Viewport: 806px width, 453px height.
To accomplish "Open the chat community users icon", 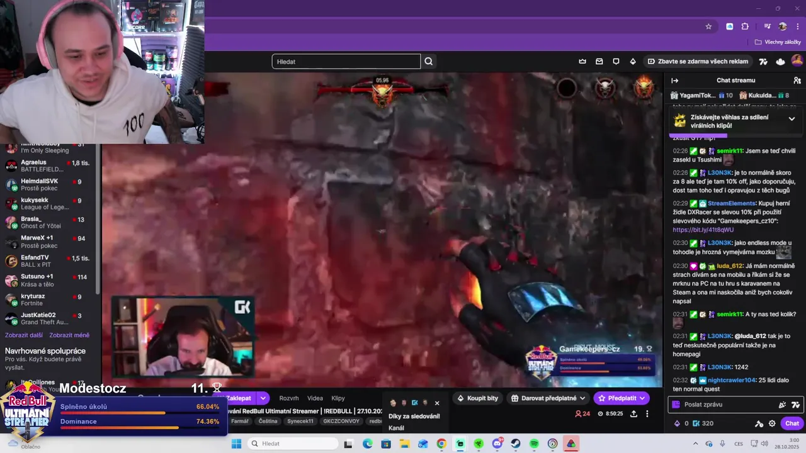I will (797, 81).
